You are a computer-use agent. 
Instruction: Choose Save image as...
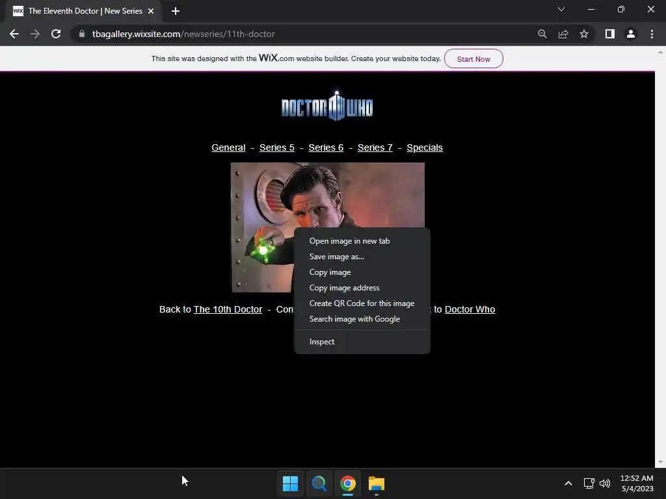coord(362,257)
